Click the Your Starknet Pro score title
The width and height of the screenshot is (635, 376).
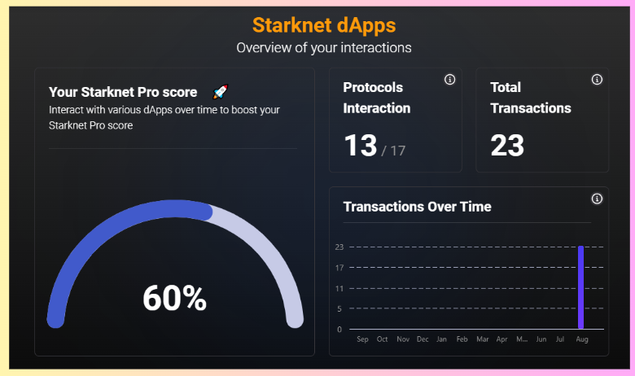tap(123, 92)
